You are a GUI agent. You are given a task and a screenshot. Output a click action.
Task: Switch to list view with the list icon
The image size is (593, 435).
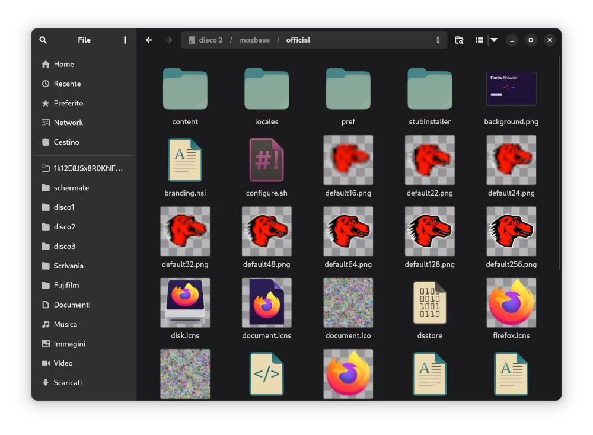pos(479,40)
